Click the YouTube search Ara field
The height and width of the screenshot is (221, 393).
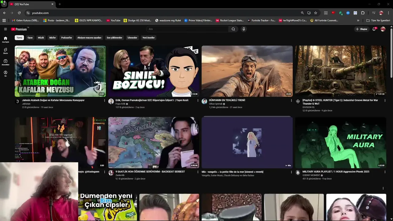point(187,29)
